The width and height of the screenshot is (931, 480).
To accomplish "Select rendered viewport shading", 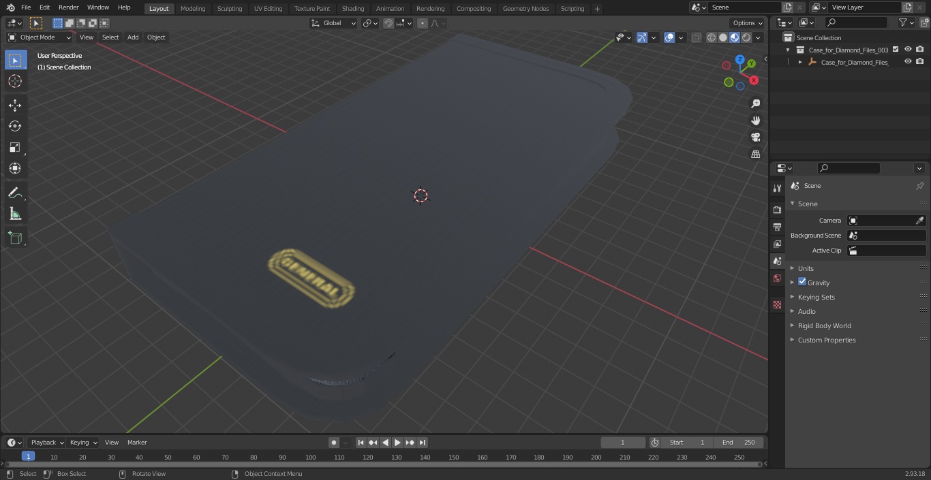I will coord(746,37).
